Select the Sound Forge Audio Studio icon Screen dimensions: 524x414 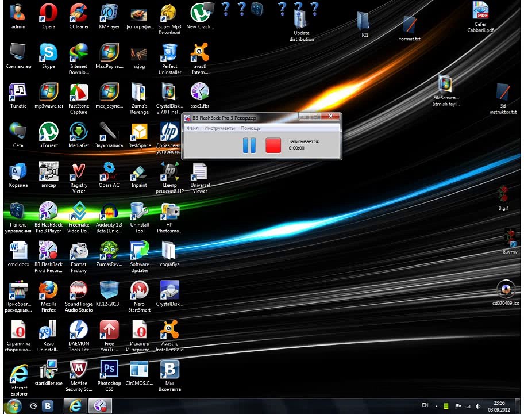[x=79, y=297]
